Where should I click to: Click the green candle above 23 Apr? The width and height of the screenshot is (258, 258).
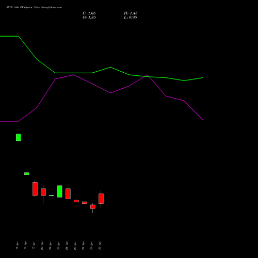(x=60, y=191)
